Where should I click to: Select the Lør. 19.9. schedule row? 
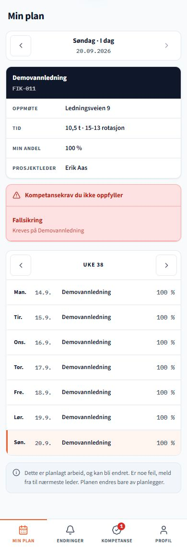point(93,418)
